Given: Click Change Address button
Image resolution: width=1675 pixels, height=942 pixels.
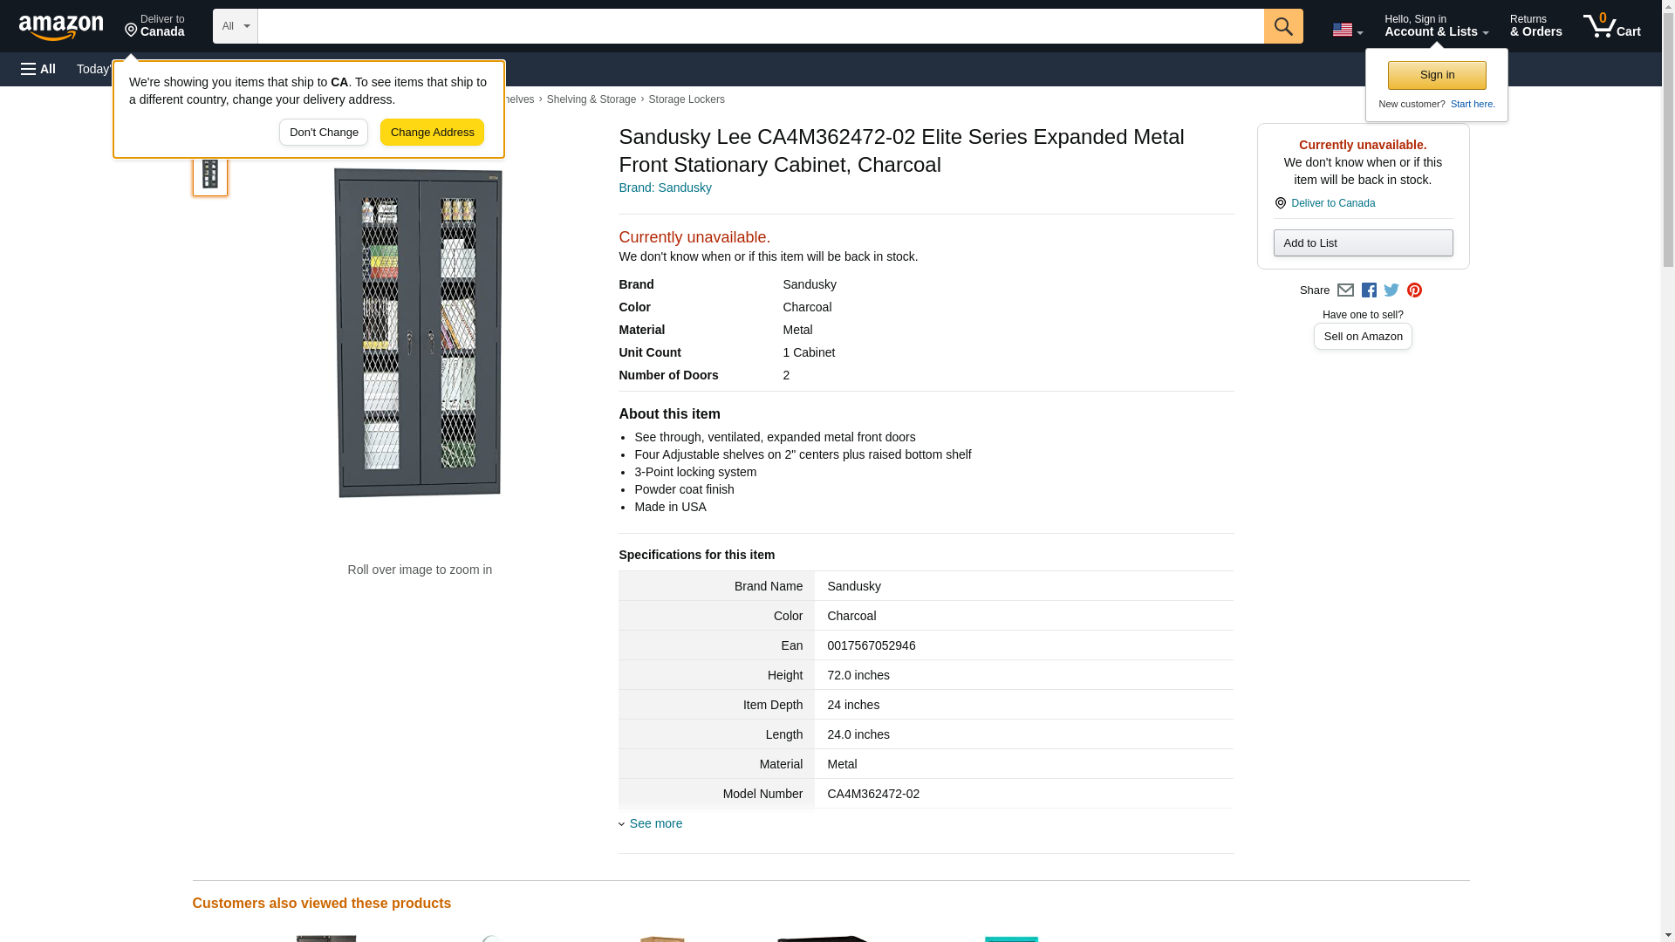Looking at the screenshot, I should coord(432,133).
